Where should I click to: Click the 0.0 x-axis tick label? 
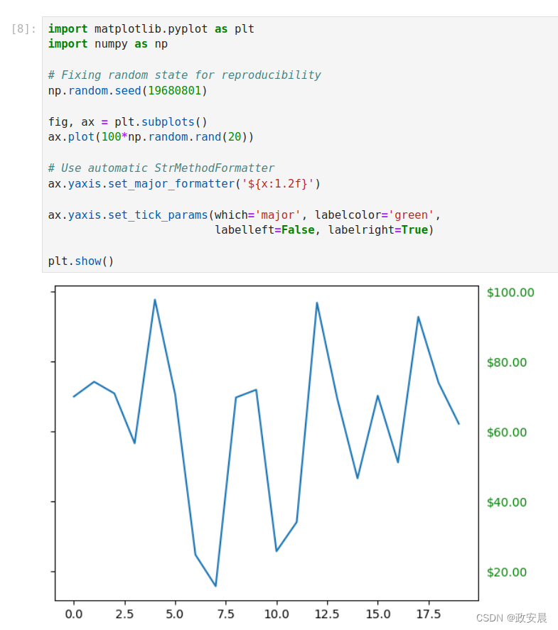74,614
